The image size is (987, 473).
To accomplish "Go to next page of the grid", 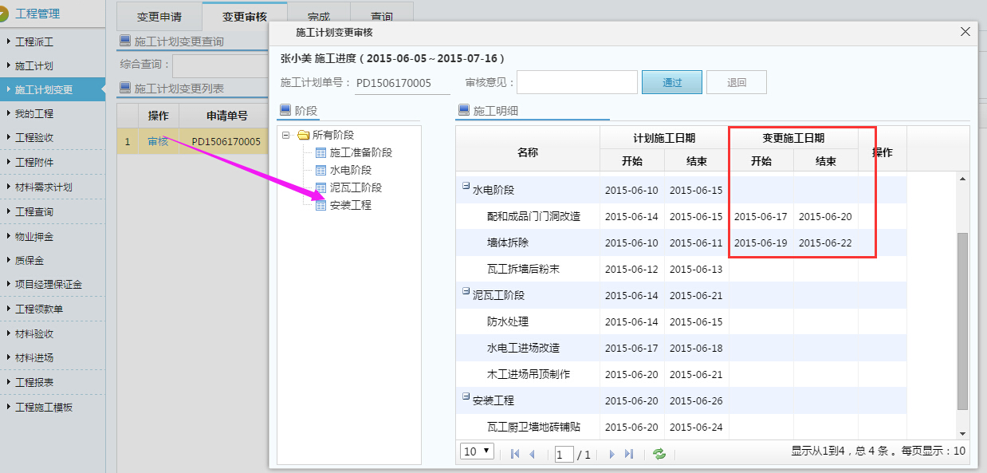I will click(x=611, y=454).
